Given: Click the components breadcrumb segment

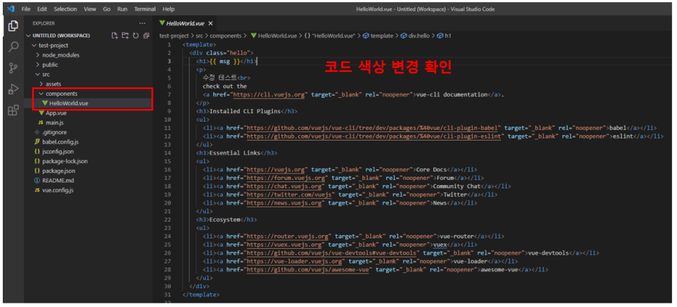Looking at the screenshot, I should coord(226,36).
